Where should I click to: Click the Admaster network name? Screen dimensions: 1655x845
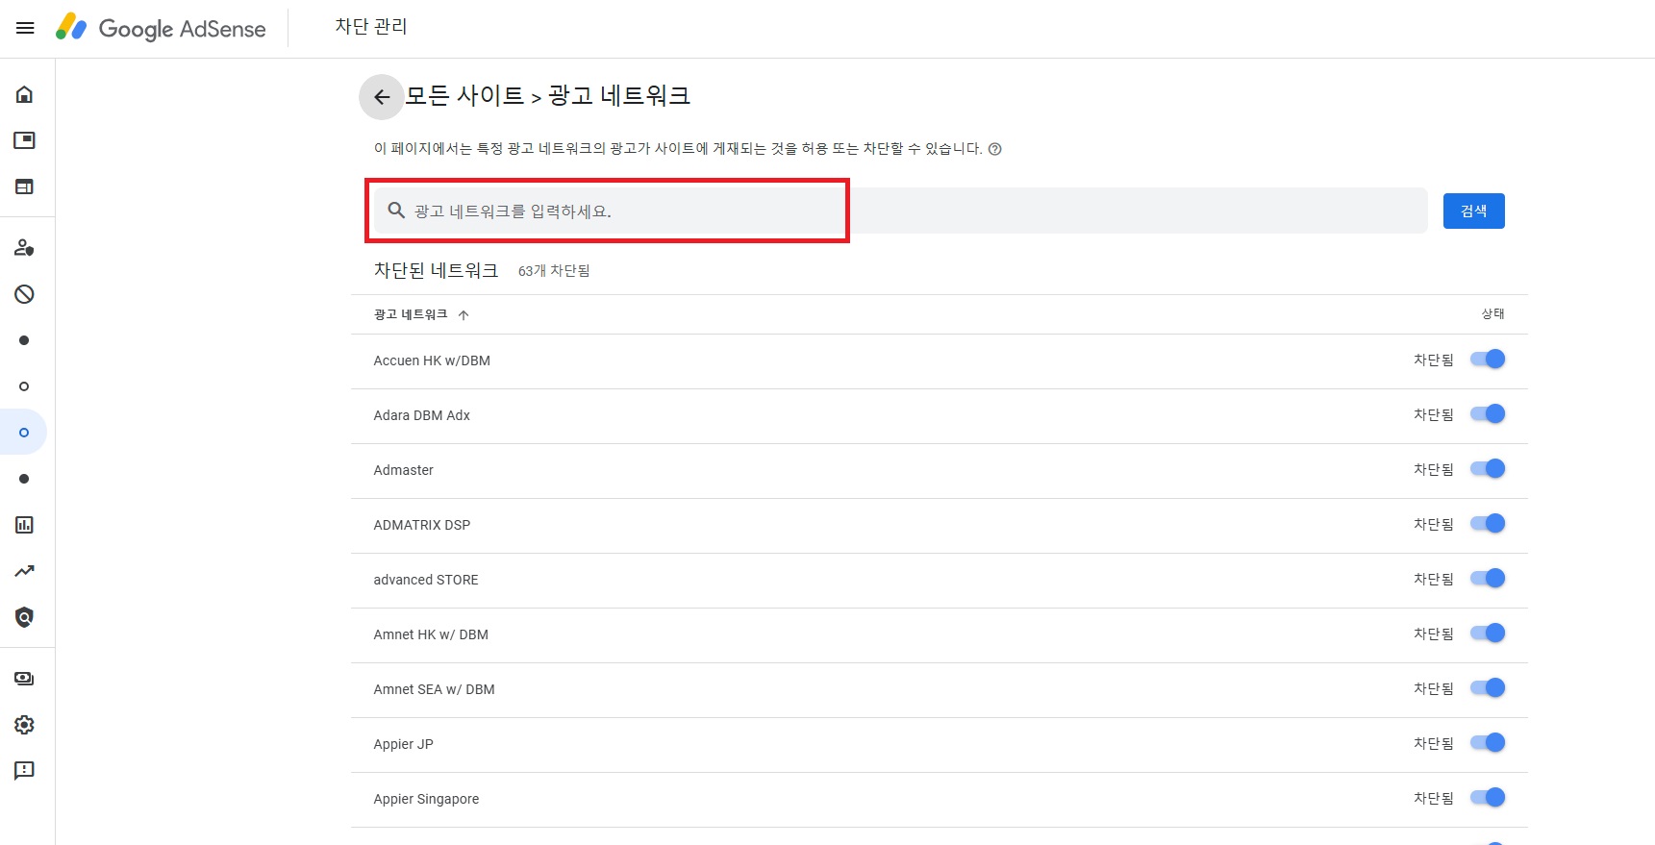tap(403, 470)
